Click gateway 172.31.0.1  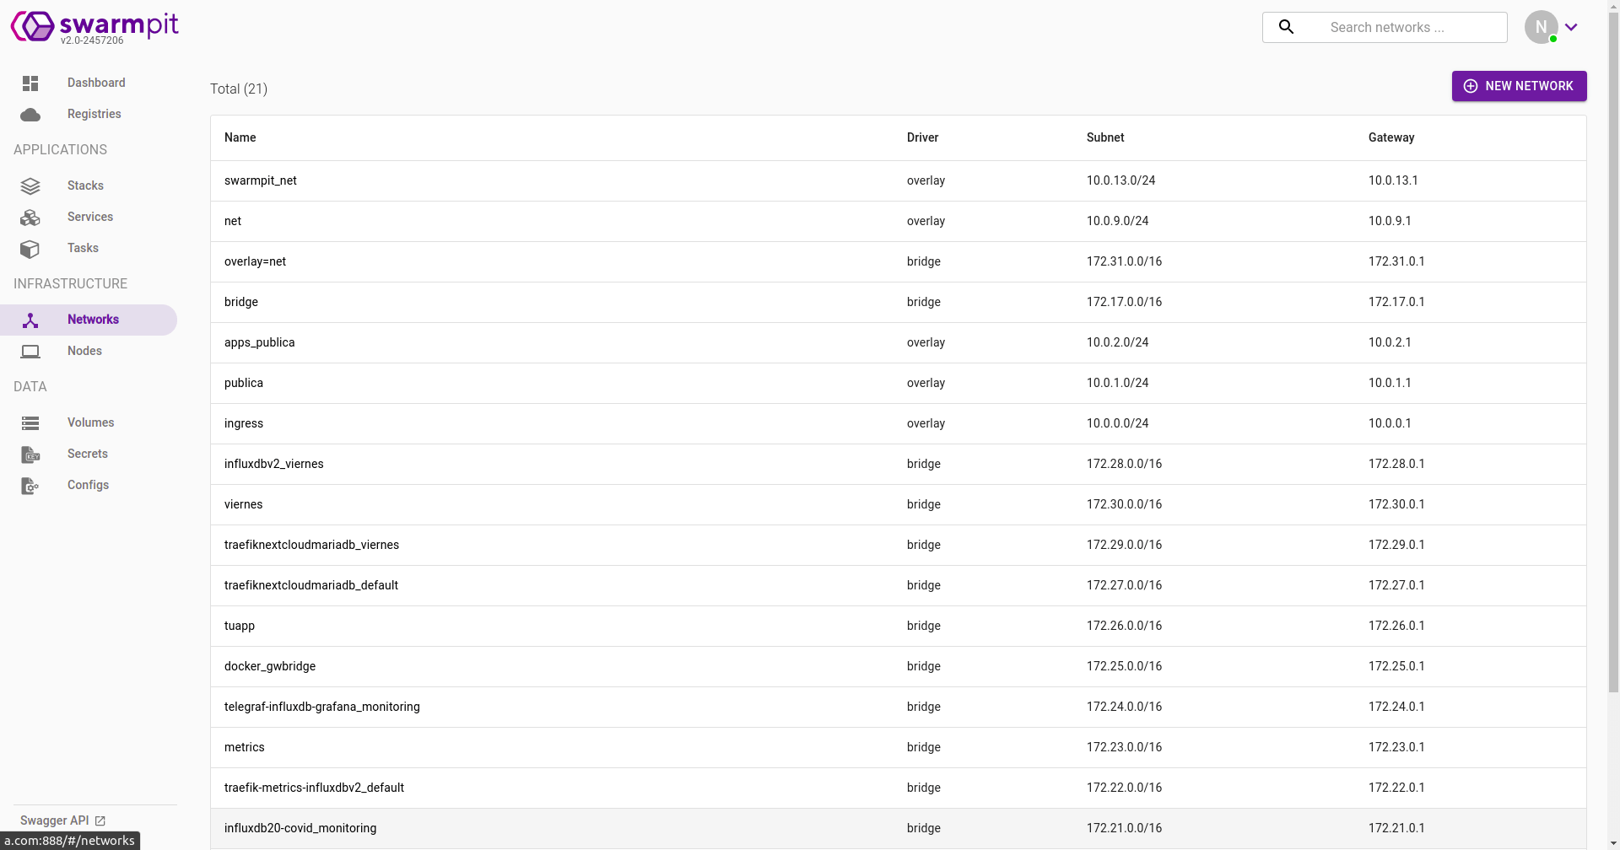[x=1396, y=261]
